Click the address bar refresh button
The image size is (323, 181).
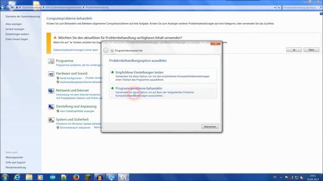click(x=279, y=8)
